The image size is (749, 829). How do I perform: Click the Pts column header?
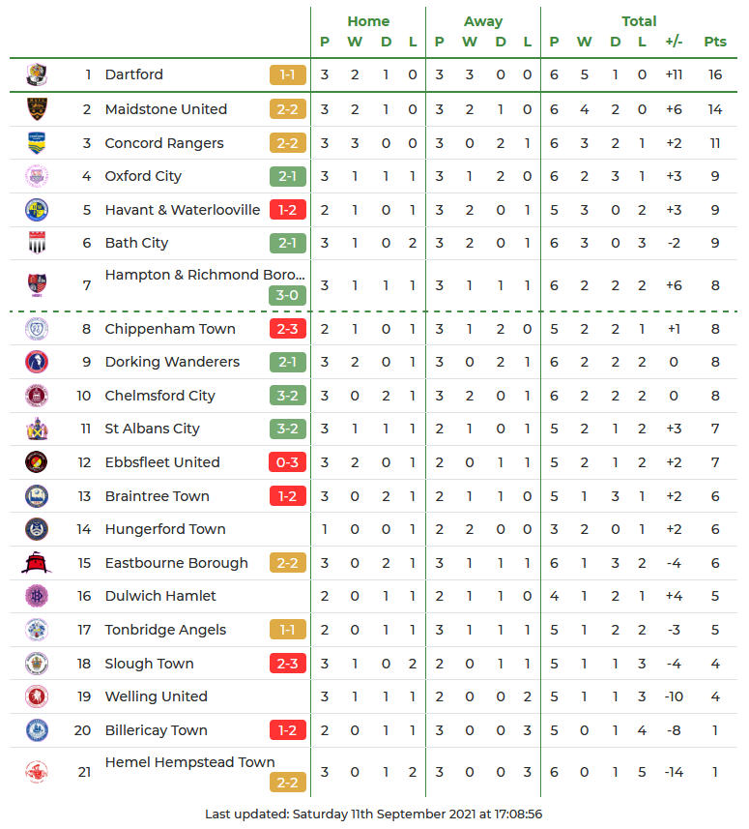715,42
